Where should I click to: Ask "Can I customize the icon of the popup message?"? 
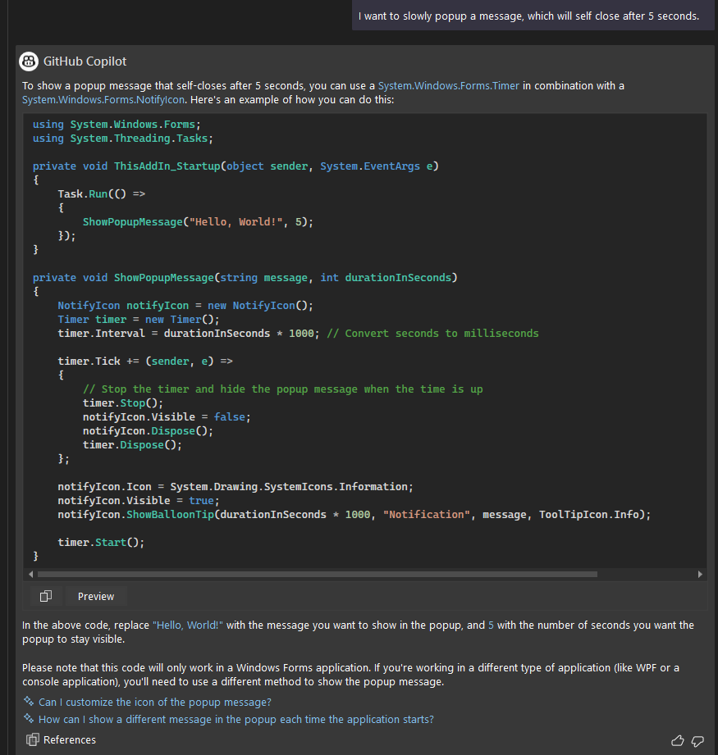tap(155, 702)
